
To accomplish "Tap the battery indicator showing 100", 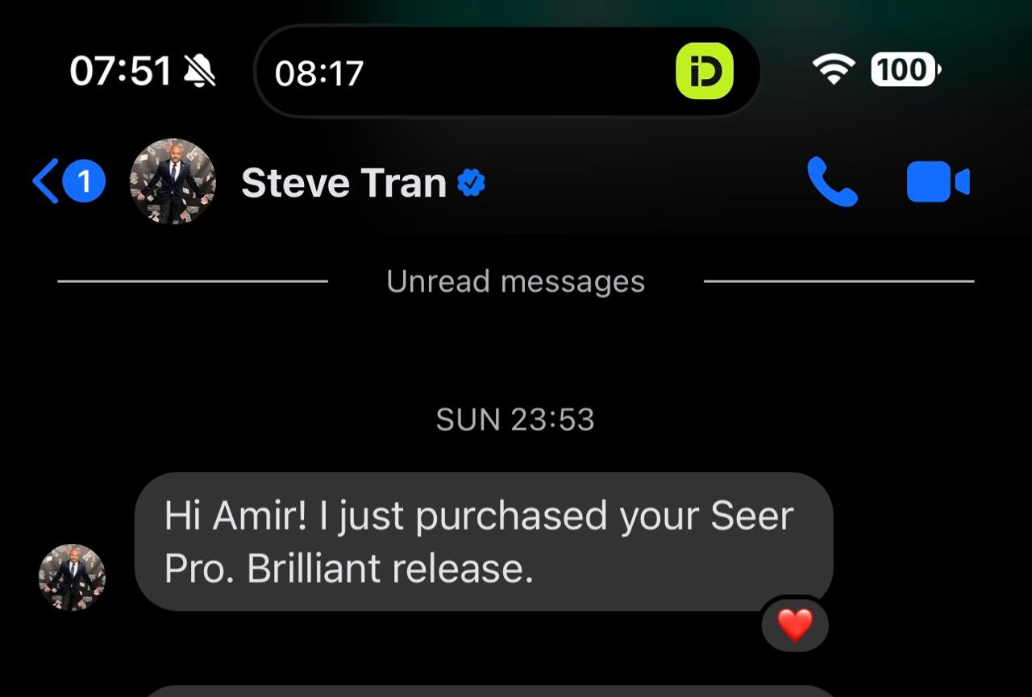I will tap(906, 71).
